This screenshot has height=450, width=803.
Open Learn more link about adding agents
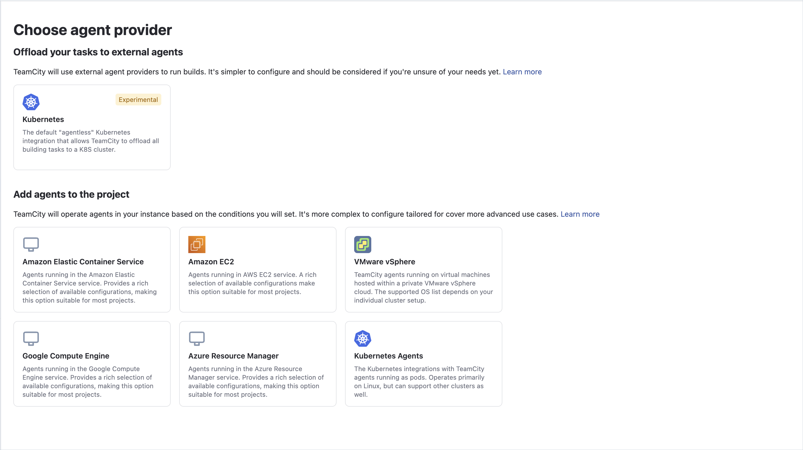pyautogui.click(x=580, y=214)
